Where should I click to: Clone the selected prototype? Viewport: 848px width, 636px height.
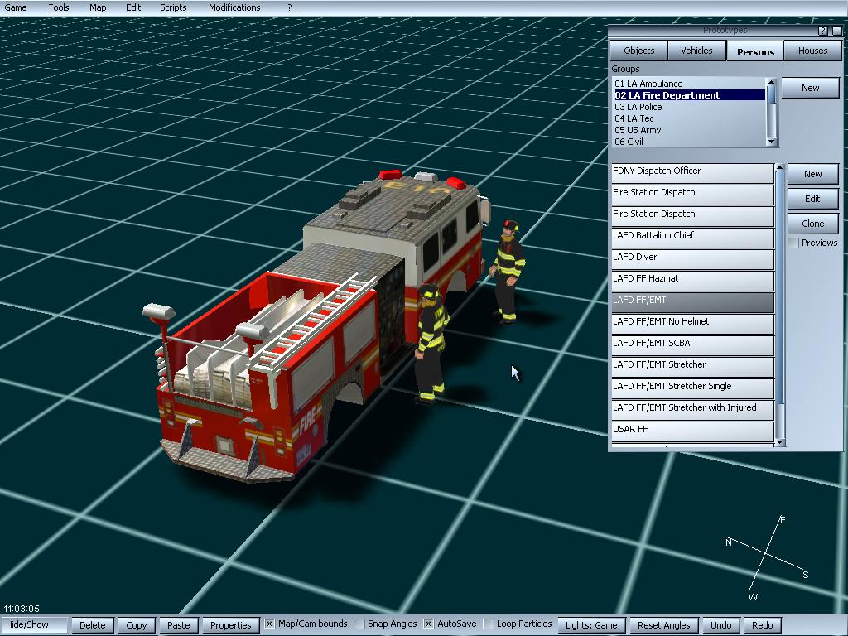812,224
